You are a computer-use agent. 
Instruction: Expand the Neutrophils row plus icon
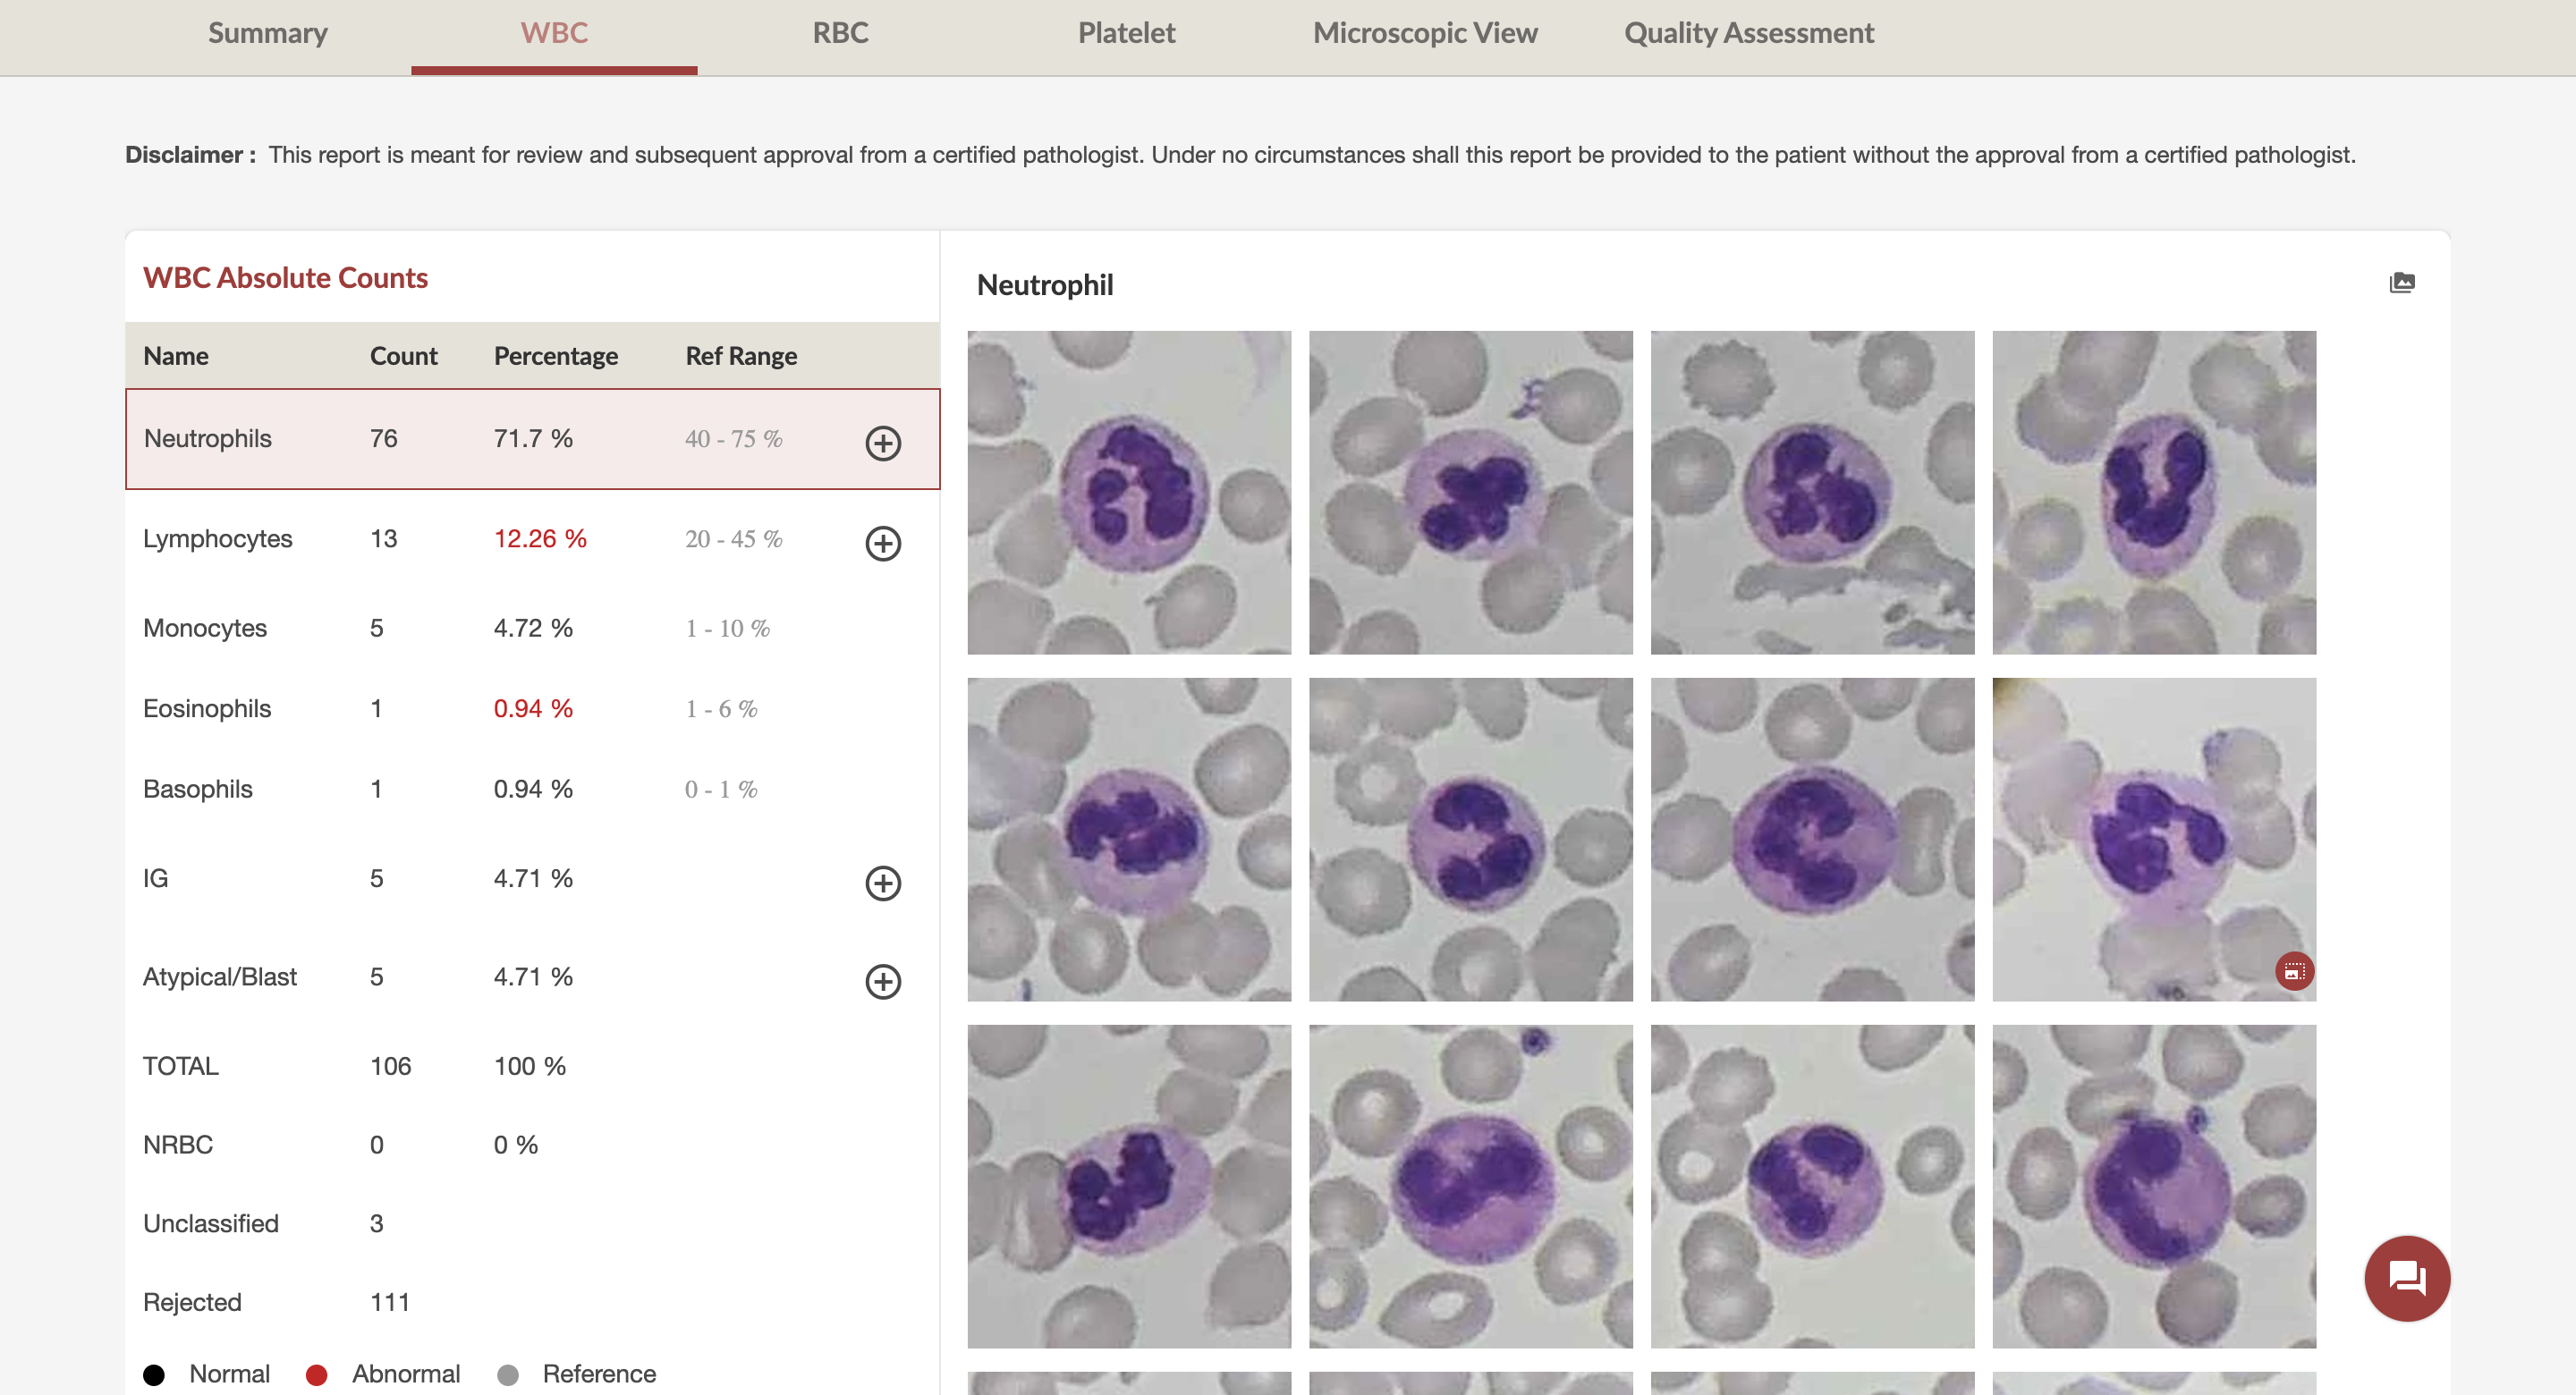click(x=883, y=442)
